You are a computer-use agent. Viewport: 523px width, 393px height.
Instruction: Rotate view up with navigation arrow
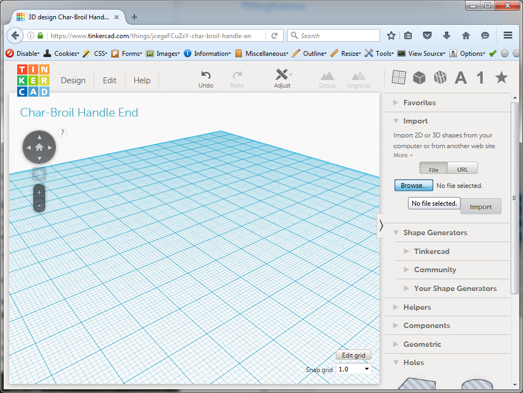click(39, 137)
